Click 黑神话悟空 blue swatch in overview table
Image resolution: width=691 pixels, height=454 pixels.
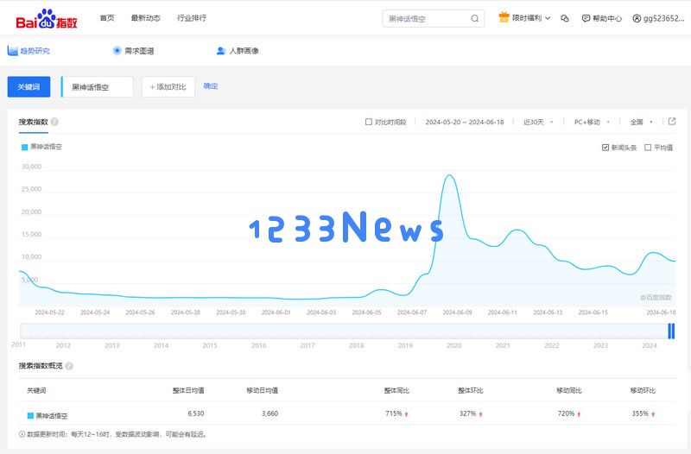pyautogui.click(x=30, y=415)
